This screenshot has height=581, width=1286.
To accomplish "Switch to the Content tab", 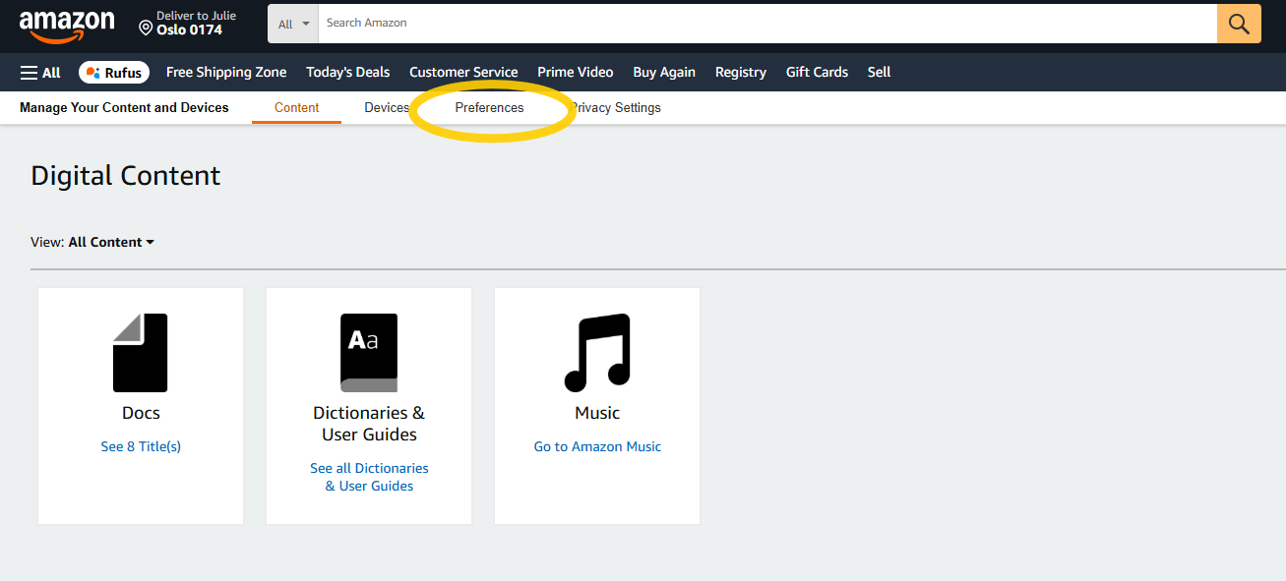I will point(296,107).
